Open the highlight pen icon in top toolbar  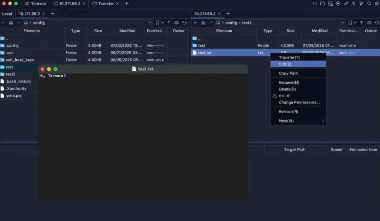pos(346,3)
